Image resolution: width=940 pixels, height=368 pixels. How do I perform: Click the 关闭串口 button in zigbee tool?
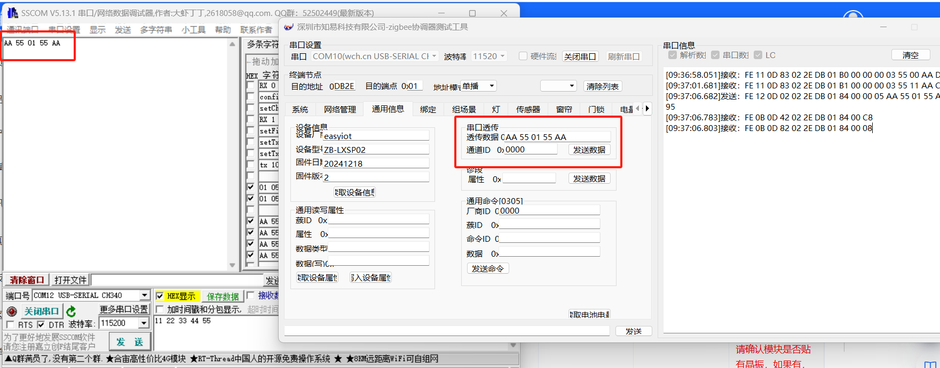[x=580, y=56]
